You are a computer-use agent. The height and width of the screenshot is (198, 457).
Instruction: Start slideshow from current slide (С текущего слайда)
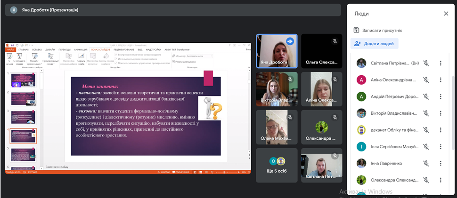pos(19,58)
